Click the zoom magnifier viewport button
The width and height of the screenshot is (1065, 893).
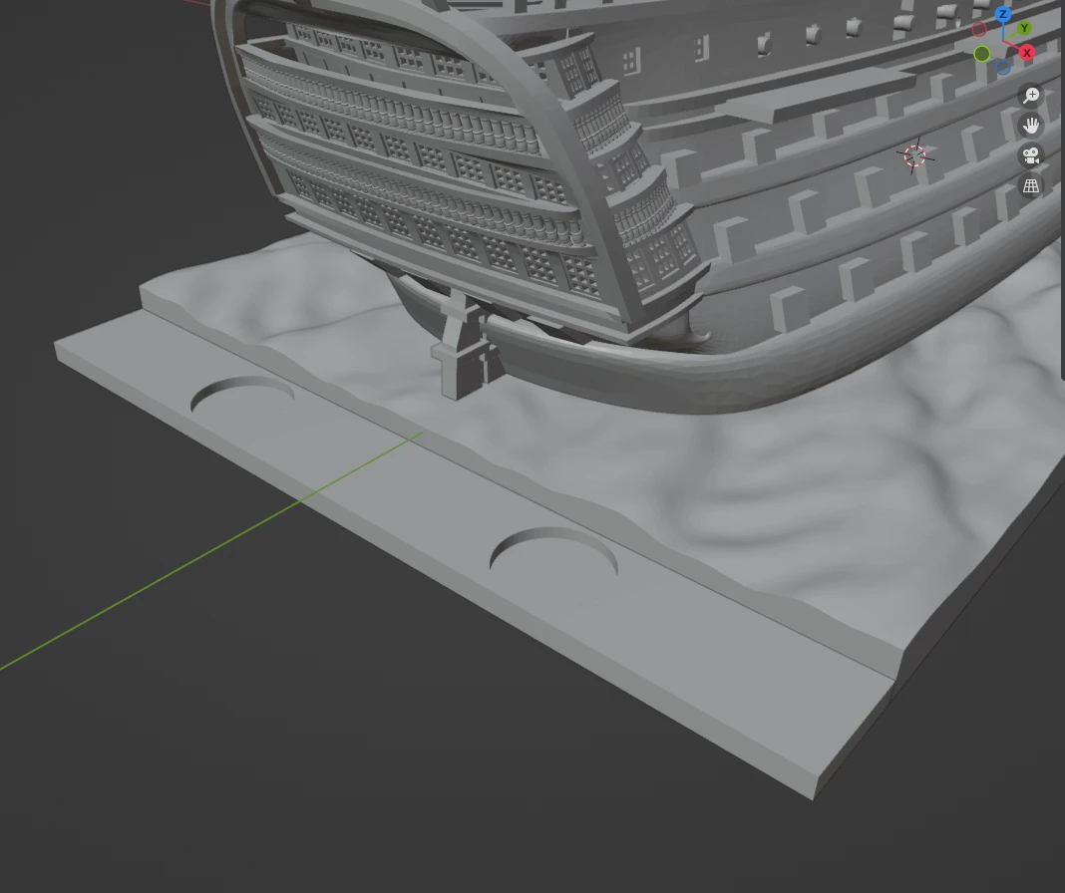coord(1031,95)
